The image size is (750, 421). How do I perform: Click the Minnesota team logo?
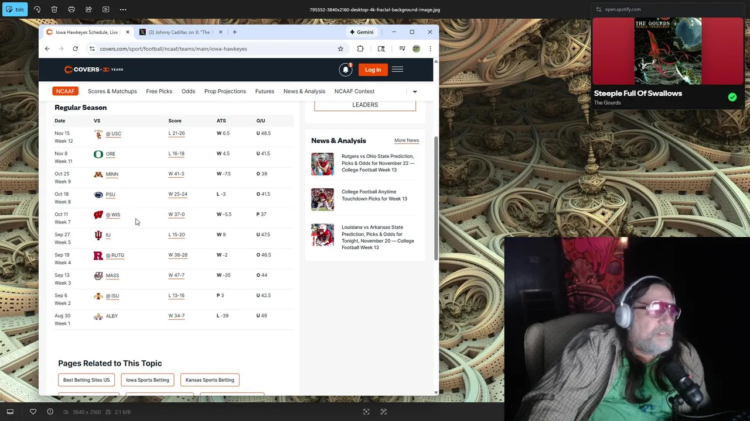[98, 174]
